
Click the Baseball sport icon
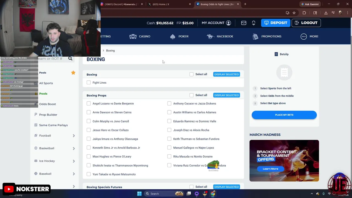pos(36,174)
